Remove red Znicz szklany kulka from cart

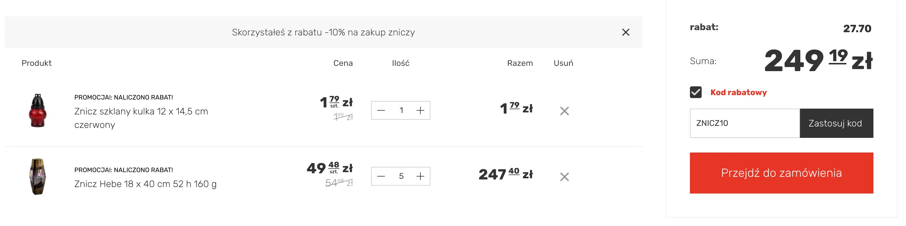click(564, 111)
